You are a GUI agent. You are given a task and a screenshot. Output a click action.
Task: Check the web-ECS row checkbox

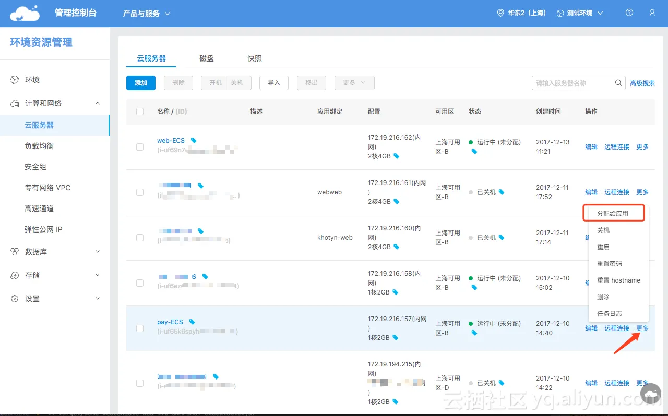(140, 147)
